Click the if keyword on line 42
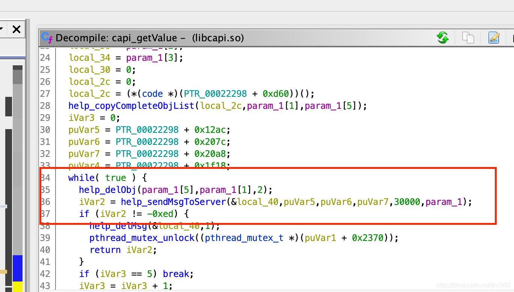Viewport: 514px width, 292px height. [84, 274]
